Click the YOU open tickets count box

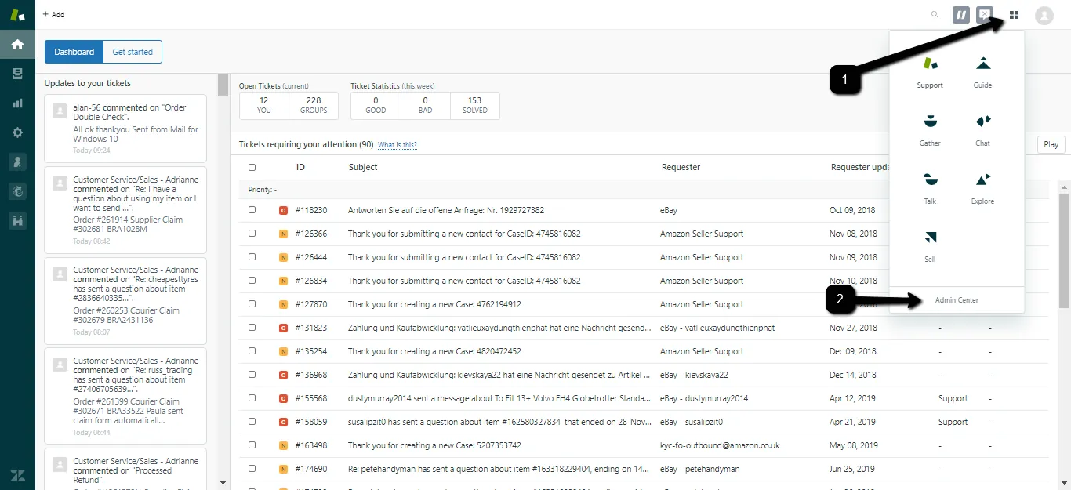point(264,105)
